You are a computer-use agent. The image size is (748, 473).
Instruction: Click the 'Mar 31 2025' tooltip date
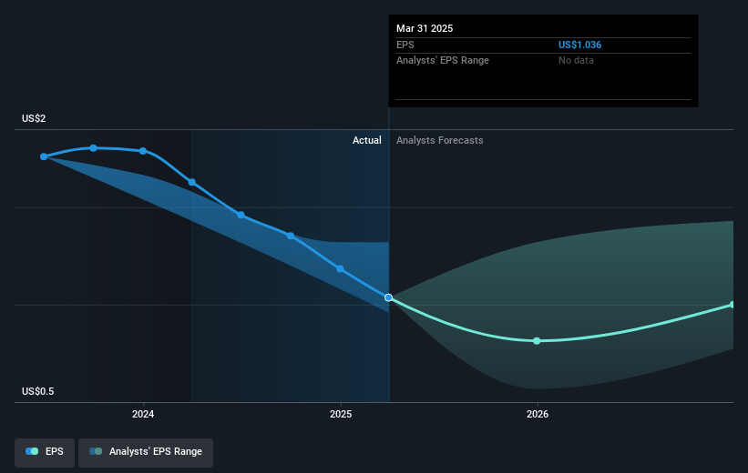coord(425,28)
